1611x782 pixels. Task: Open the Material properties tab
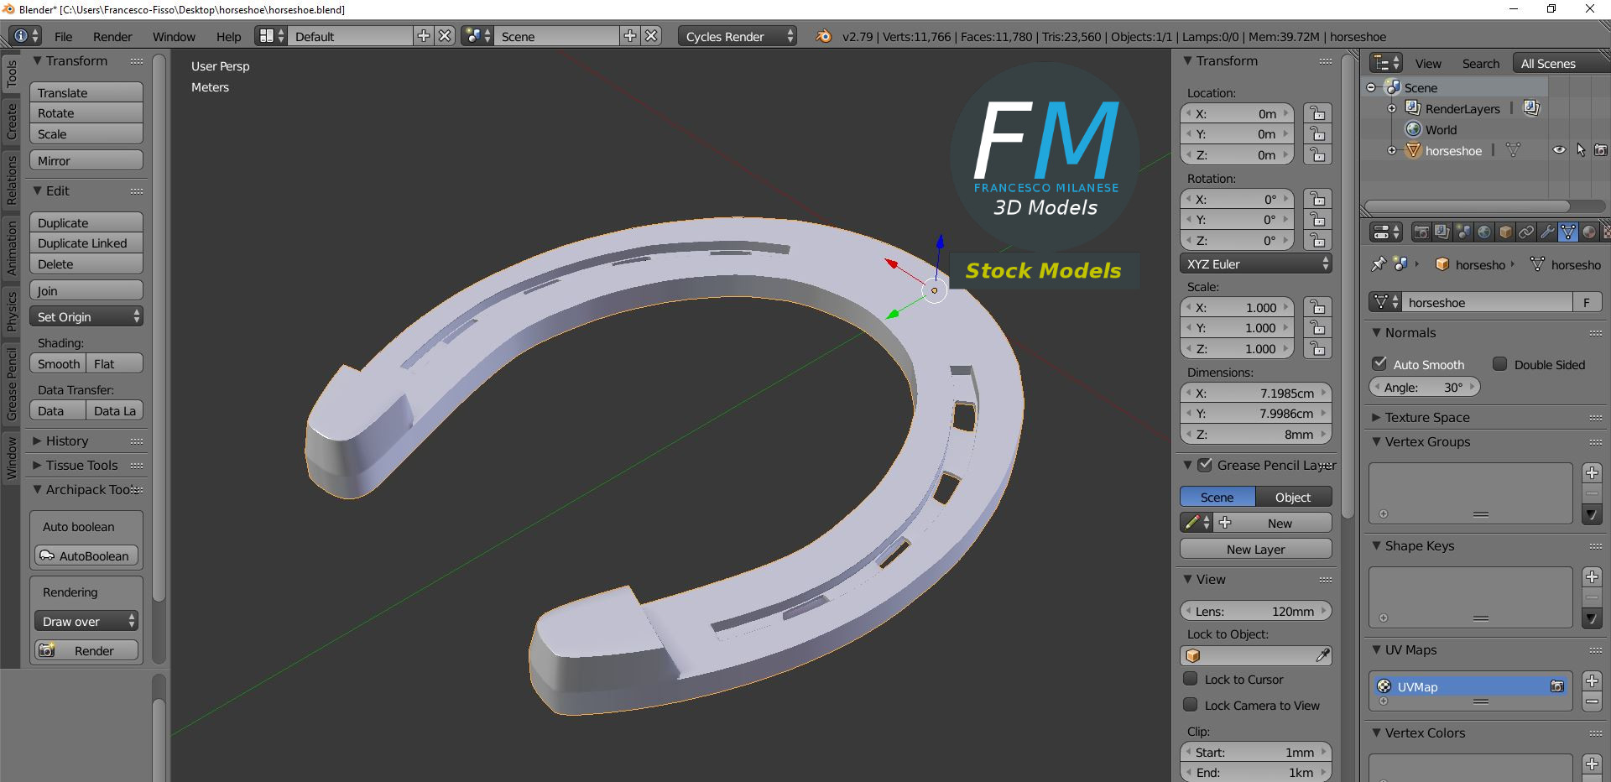point(1588,232)
